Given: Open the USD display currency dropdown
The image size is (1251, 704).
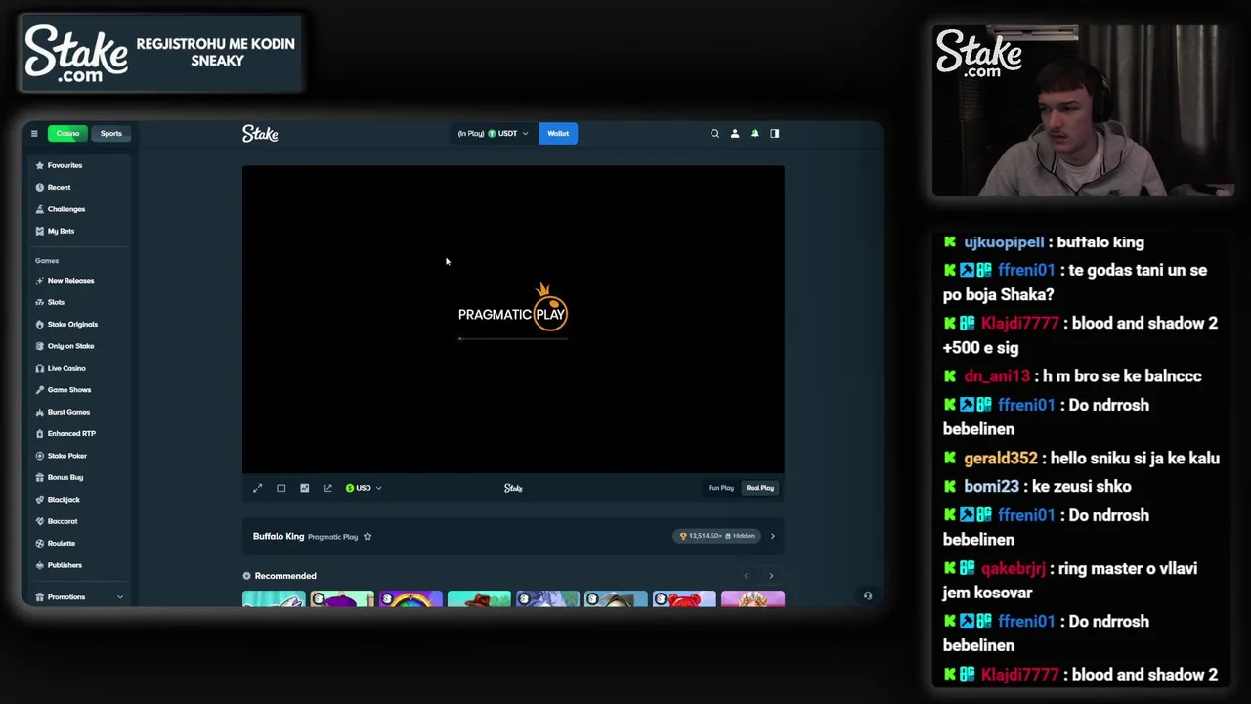Looking at the screenshot, I should [363, 488].
